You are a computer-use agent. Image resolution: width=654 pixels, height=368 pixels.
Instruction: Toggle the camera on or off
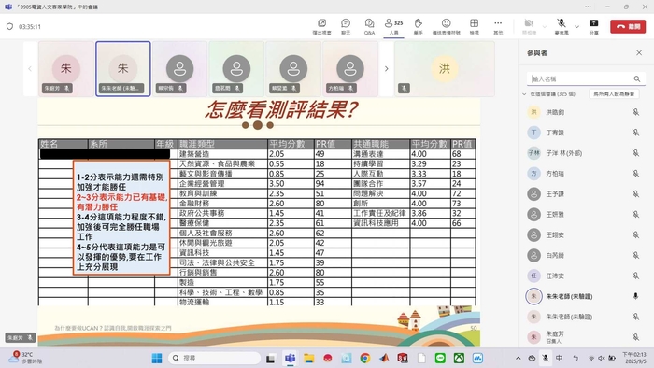tap(529, 27)
